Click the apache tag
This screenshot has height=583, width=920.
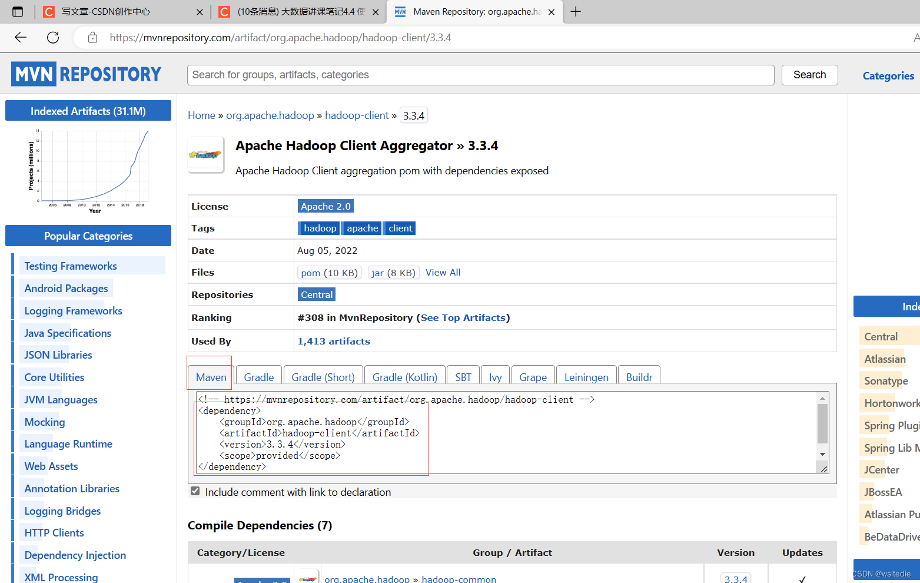click(362, 228)
